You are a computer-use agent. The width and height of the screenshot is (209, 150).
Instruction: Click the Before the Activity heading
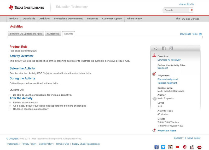coord(22,68)
